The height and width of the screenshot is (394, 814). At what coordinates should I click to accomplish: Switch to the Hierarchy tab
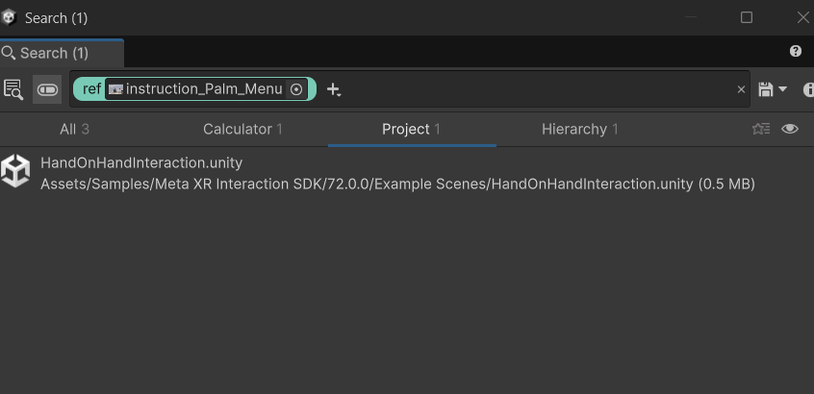pyautogui.click(x=580, y=129)
